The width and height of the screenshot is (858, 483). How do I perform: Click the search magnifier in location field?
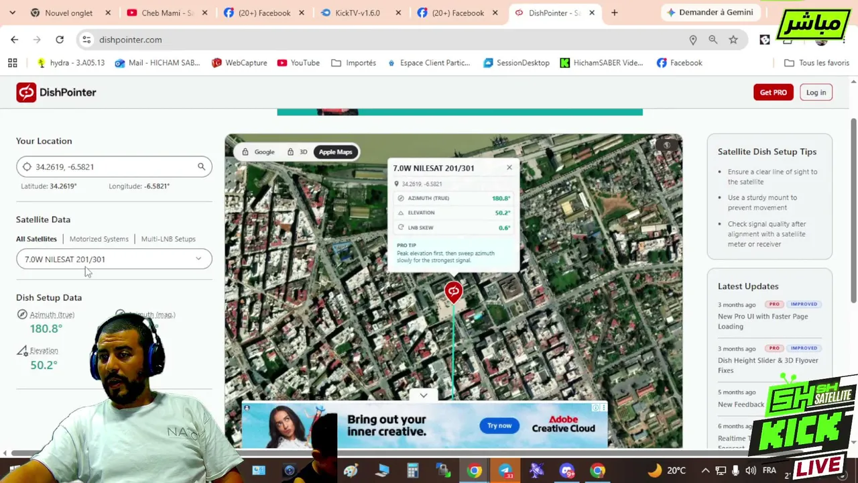[201, 166]
